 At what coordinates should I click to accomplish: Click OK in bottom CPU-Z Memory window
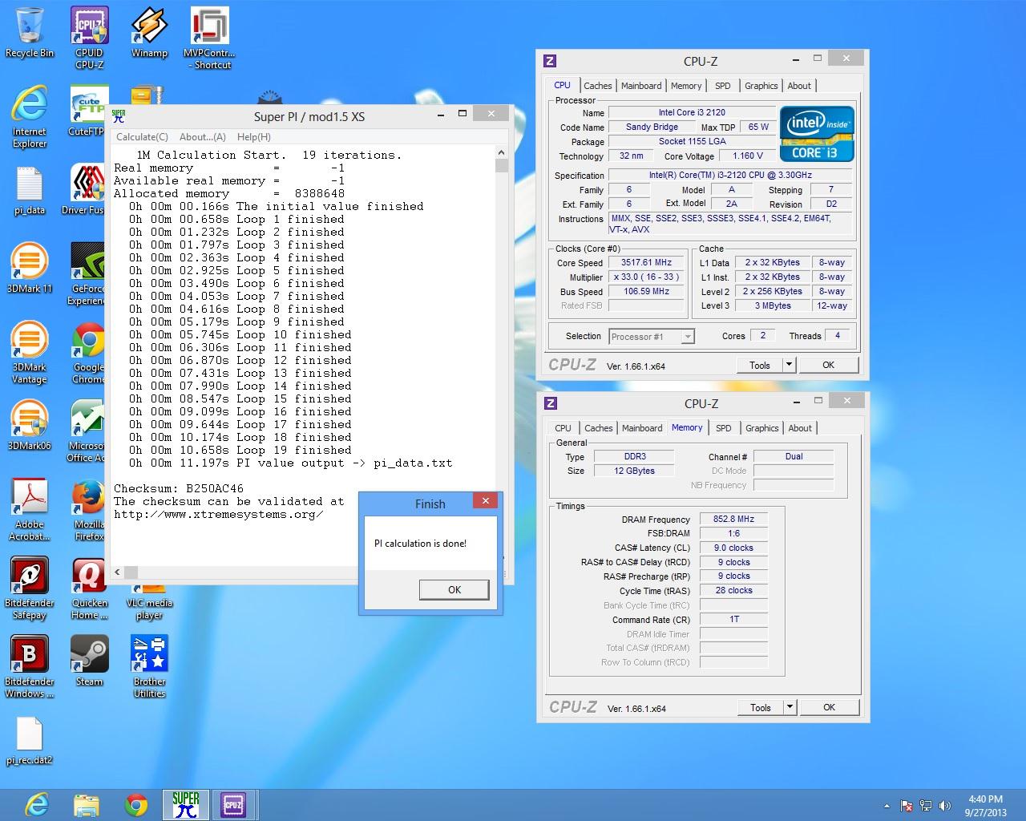pyautogui.click(x=829, y=707)
